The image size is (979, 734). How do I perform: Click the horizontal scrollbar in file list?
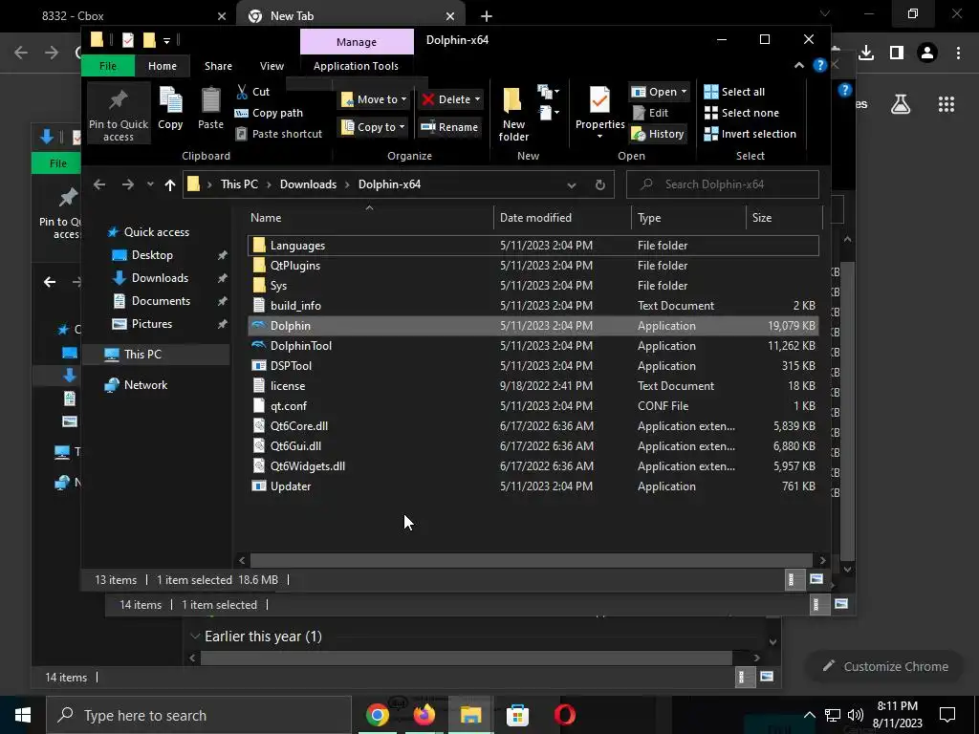click(x=531, y=560)
